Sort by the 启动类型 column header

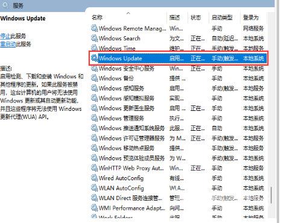pos(222,17)
